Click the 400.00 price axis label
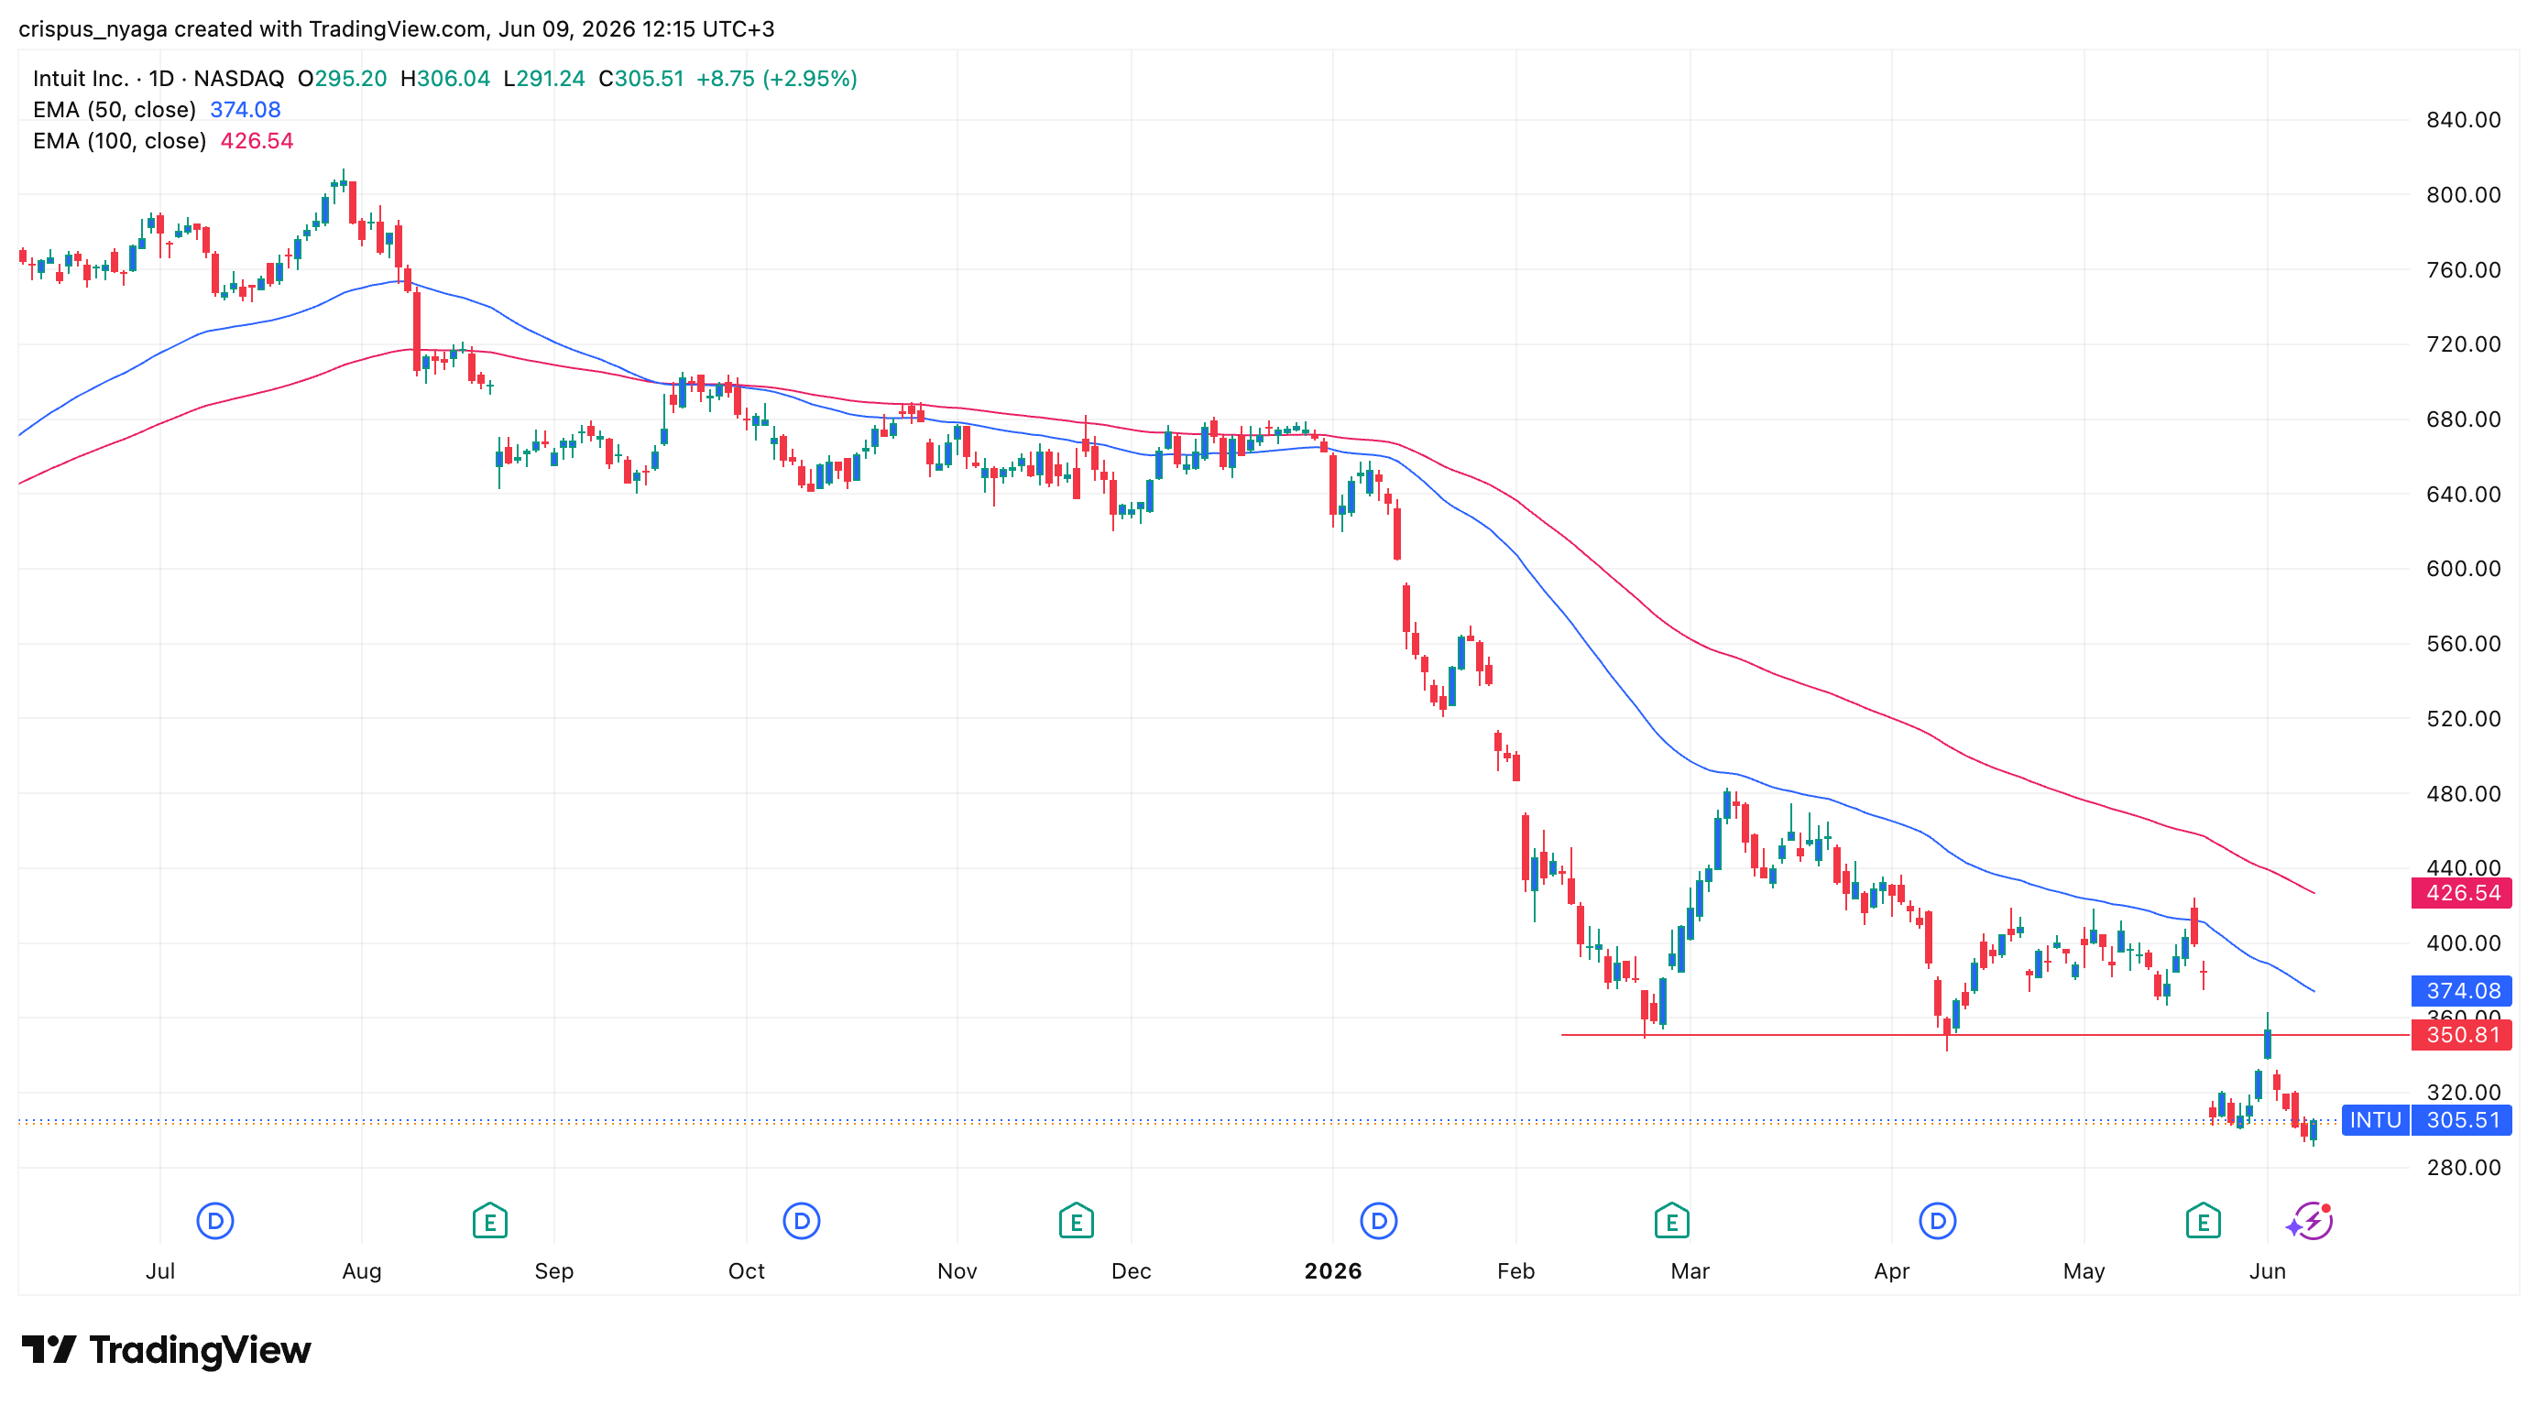 pyautogui.click(x=2463, y=942)
